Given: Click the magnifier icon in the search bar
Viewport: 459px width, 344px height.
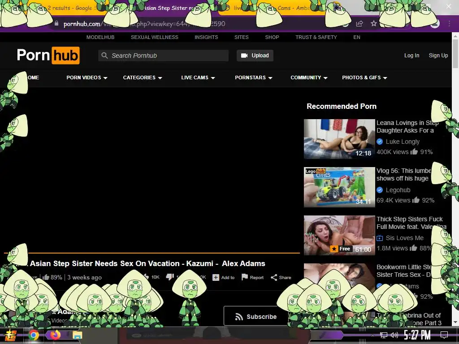Looking at the screenshot, I should pos(104,56).
